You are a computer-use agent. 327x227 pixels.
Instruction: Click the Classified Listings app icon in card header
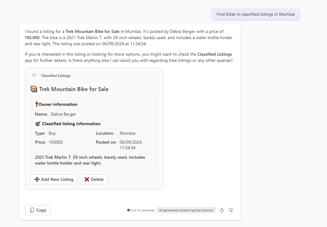tap(34, 75)
